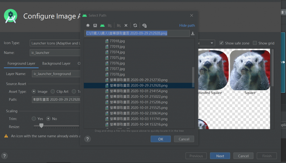Click the Previous button
The height and width of the screenshot is (163, 286).
pyautogui.click(x=196, y=156)
